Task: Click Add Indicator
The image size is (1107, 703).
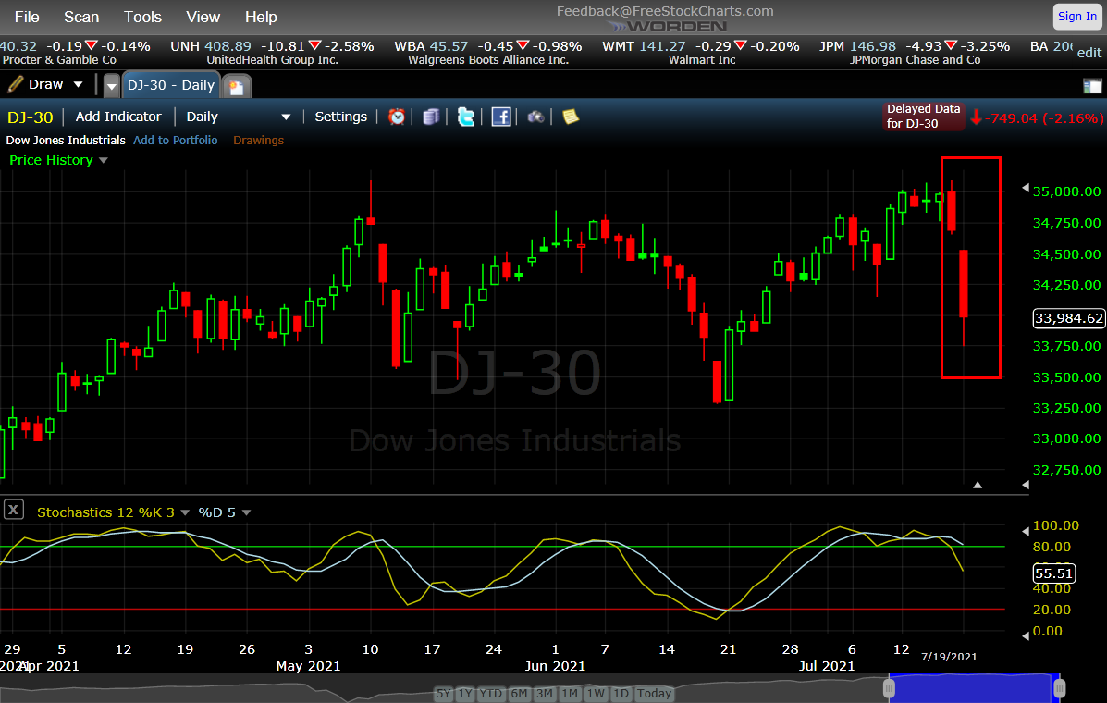Action: tap(118, 117)
